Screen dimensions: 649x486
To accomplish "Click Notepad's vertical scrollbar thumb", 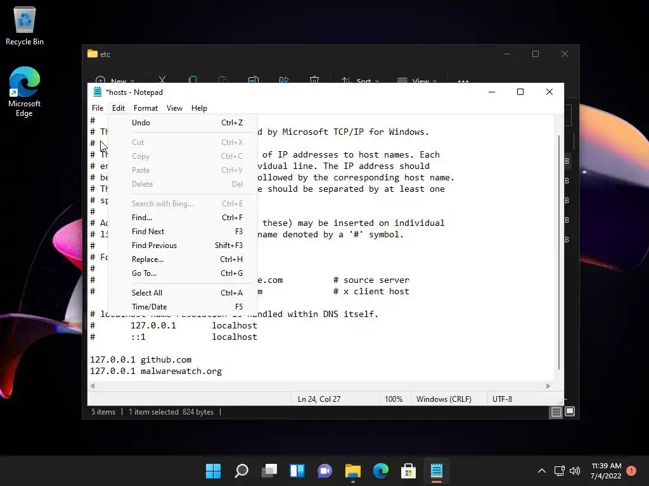I will tap(559, 252).
